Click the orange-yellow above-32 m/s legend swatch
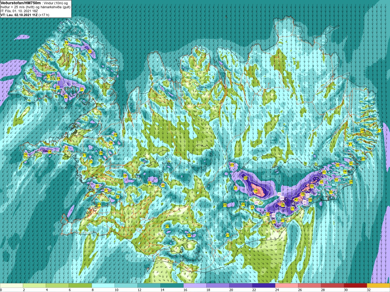 (x=378, y=286)
